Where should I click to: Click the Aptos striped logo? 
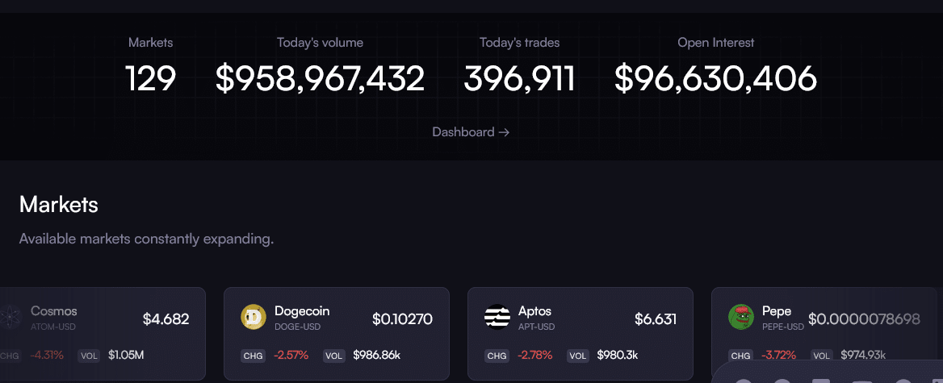[x=497, y=318]
